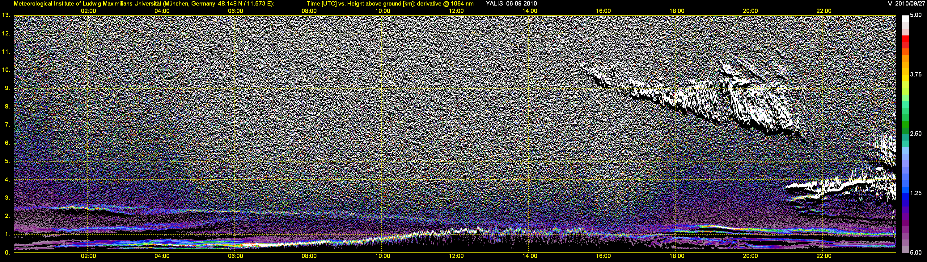927x262 pixels.
Task: Click the 14:00 label on the bottom time axis
Action: 530,256
